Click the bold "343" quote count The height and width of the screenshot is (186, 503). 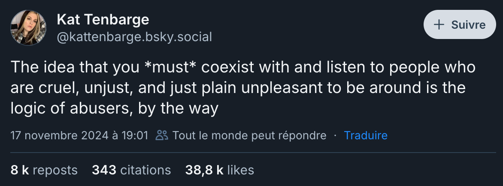click(x=104, y=170)
